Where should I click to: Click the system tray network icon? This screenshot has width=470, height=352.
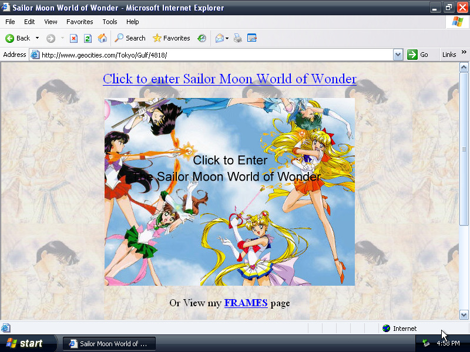coord(425,343)
